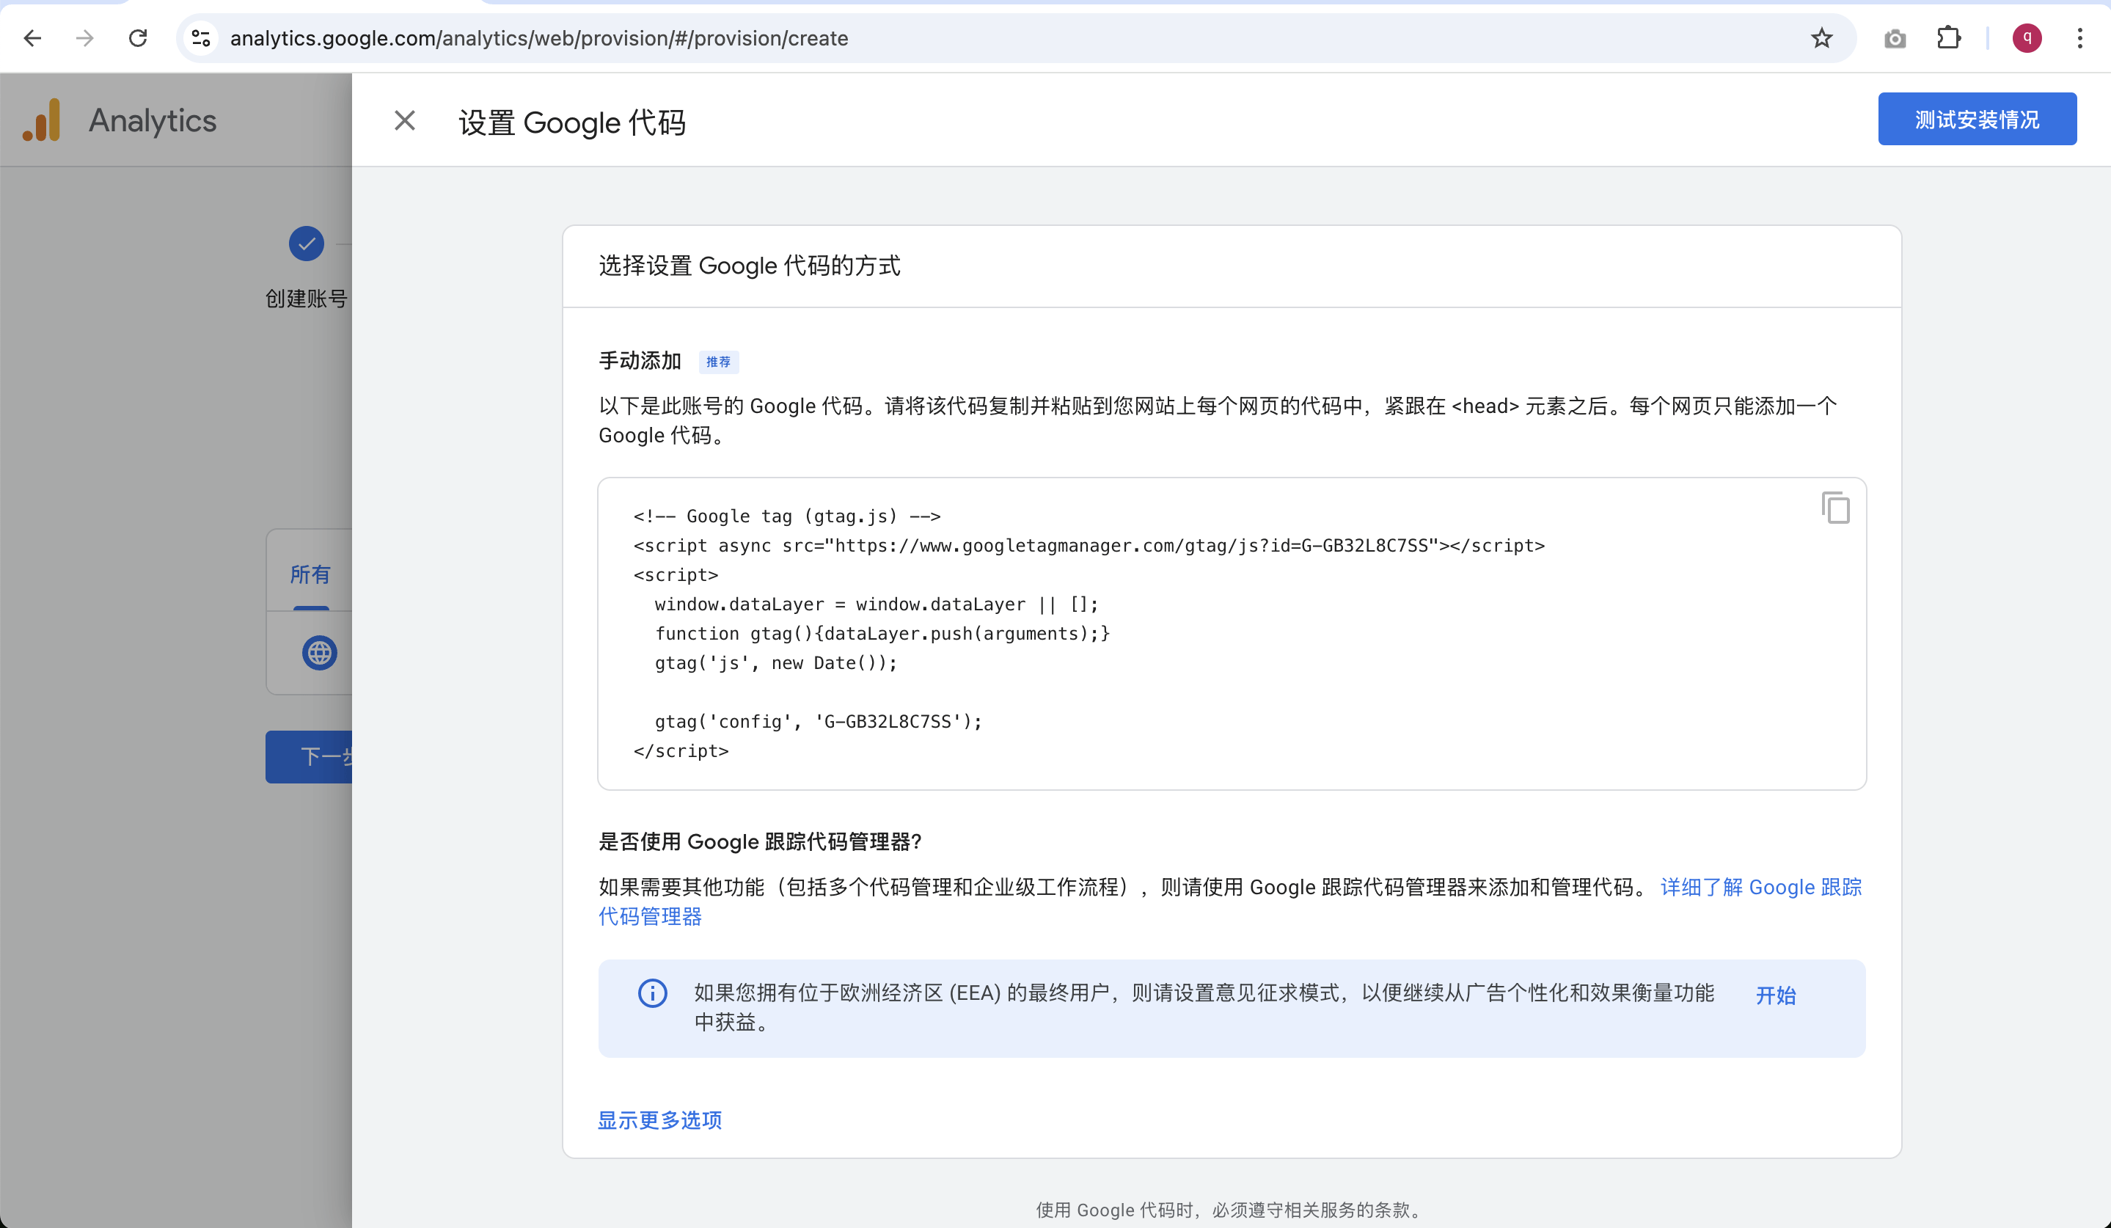
Task: Close the Google tag setup panel
Action: 405,120
